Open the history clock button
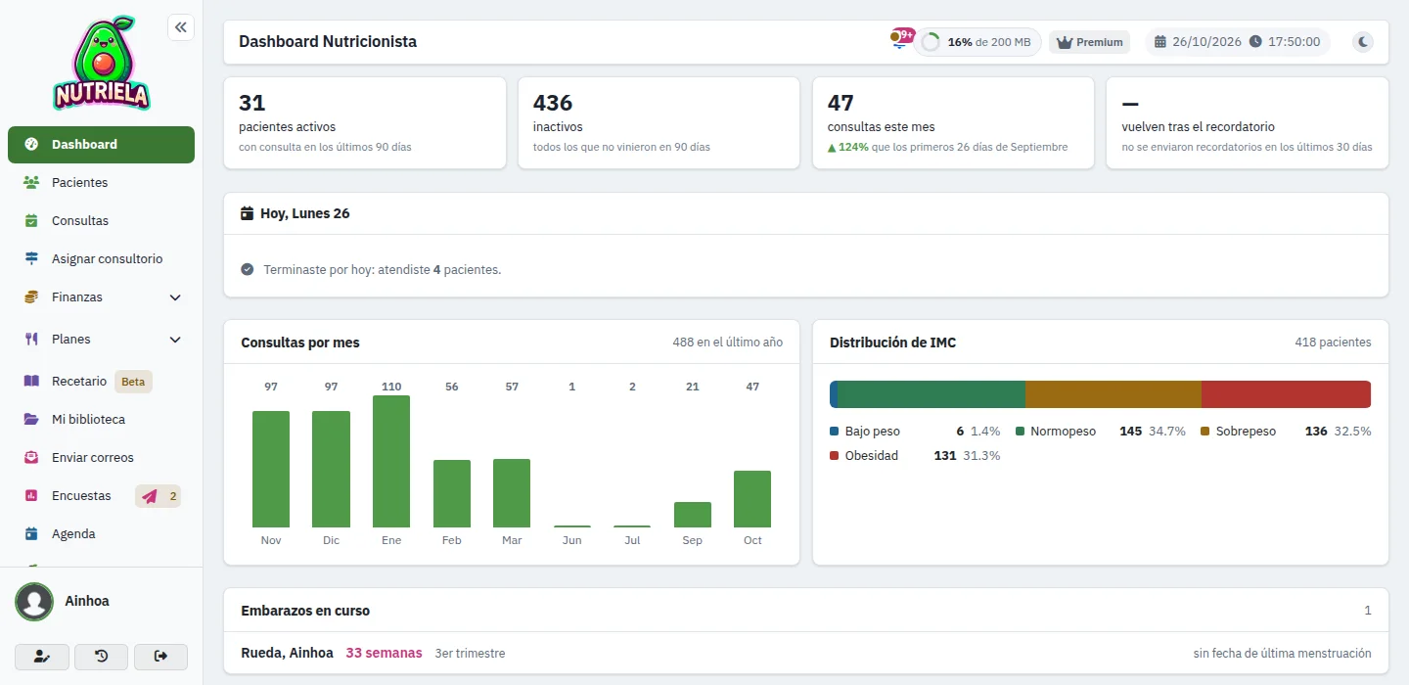 pos(101,657)
